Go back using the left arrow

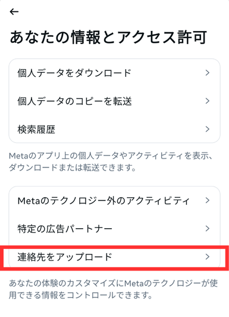[x=14, y=12]
